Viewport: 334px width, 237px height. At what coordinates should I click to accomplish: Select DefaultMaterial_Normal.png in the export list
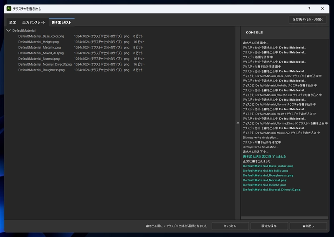(x=39, y=59)
